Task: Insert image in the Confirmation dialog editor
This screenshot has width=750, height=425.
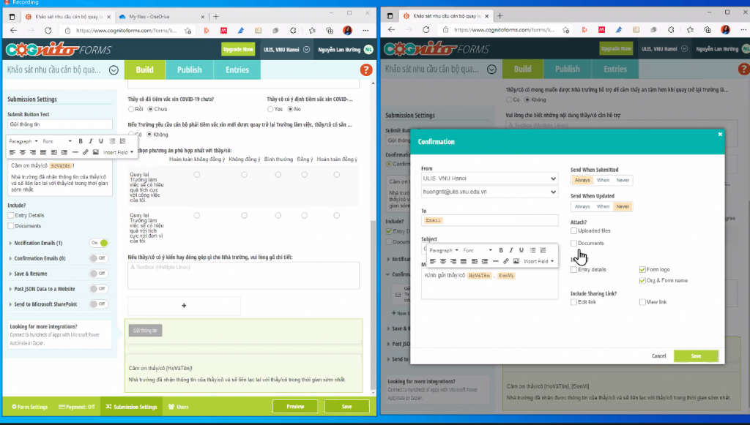Action: (x=516, y=261)
